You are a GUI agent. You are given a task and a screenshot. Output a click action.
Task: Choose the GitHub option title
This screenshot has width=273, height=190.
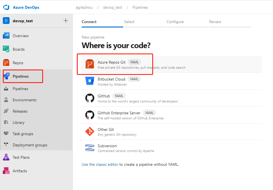pos(104,96)
